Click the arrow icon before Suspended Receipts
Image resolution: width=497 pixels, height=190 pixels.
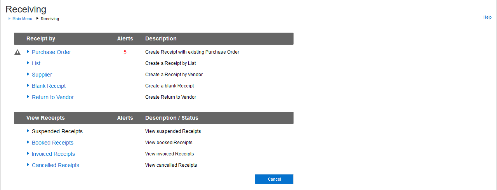point(28,131)
